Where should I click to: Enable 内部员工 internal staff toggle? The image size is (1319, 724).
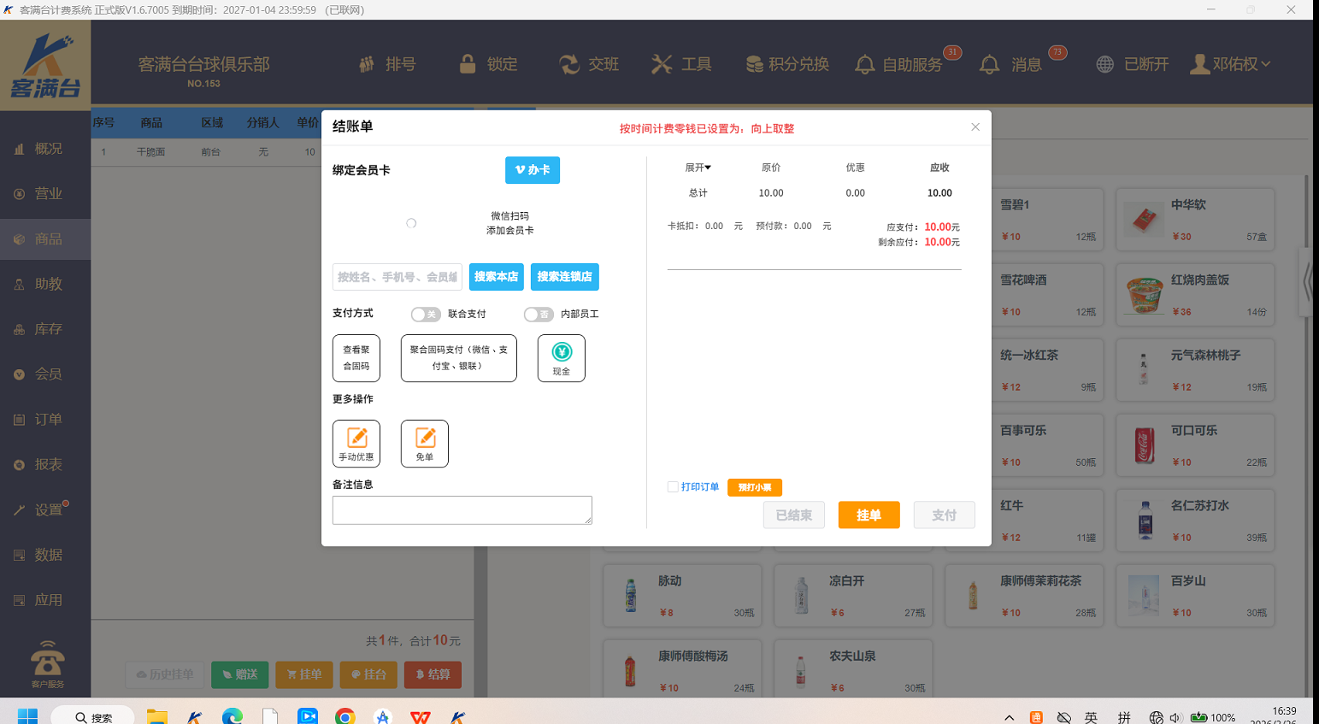(x=537, y=314)
